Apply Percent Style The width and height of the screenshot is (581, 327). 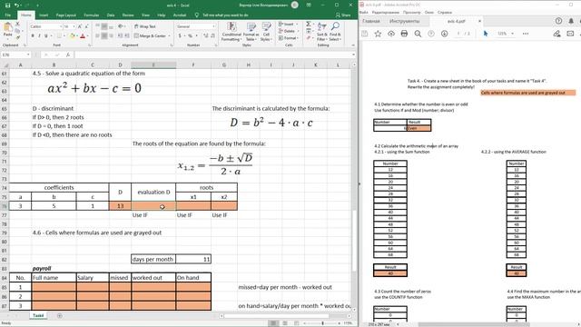[x=190, y=36]
